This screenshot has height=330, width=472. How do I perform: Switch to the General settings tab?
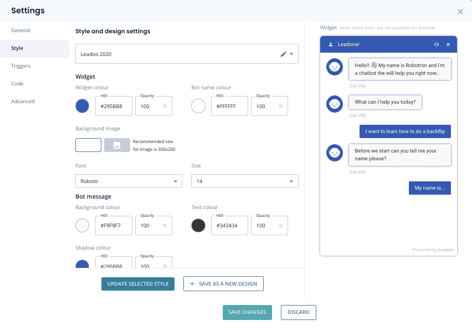tap(20, 31)
